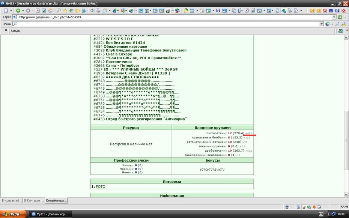Image resolution: width=349 pixels, height=218 pixels.
Task: Open the Бои без артов #1424 link
Action: (125, 42)
